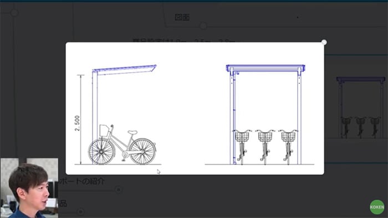Toggle the node circle below 図面
Screen dimensions: 388x218
tap(203, 26)
